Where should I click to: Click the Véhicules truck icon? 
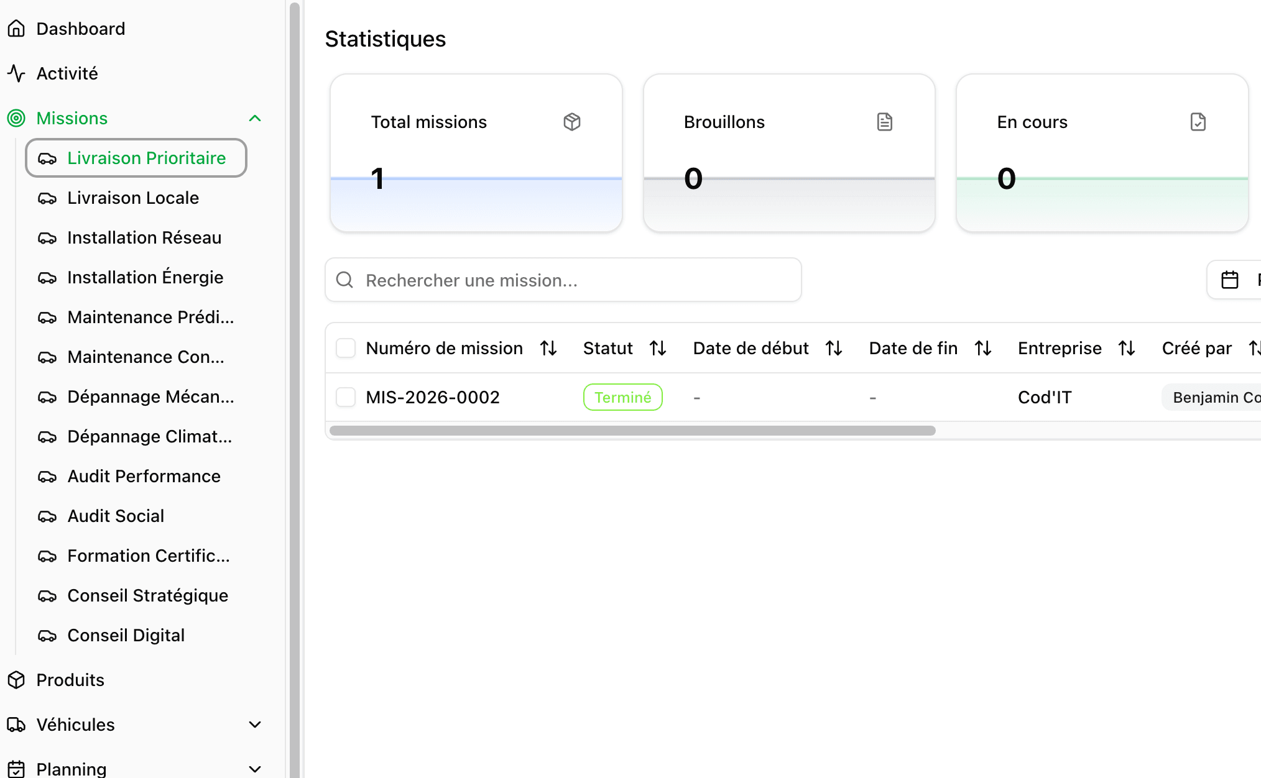coord(16,725)
